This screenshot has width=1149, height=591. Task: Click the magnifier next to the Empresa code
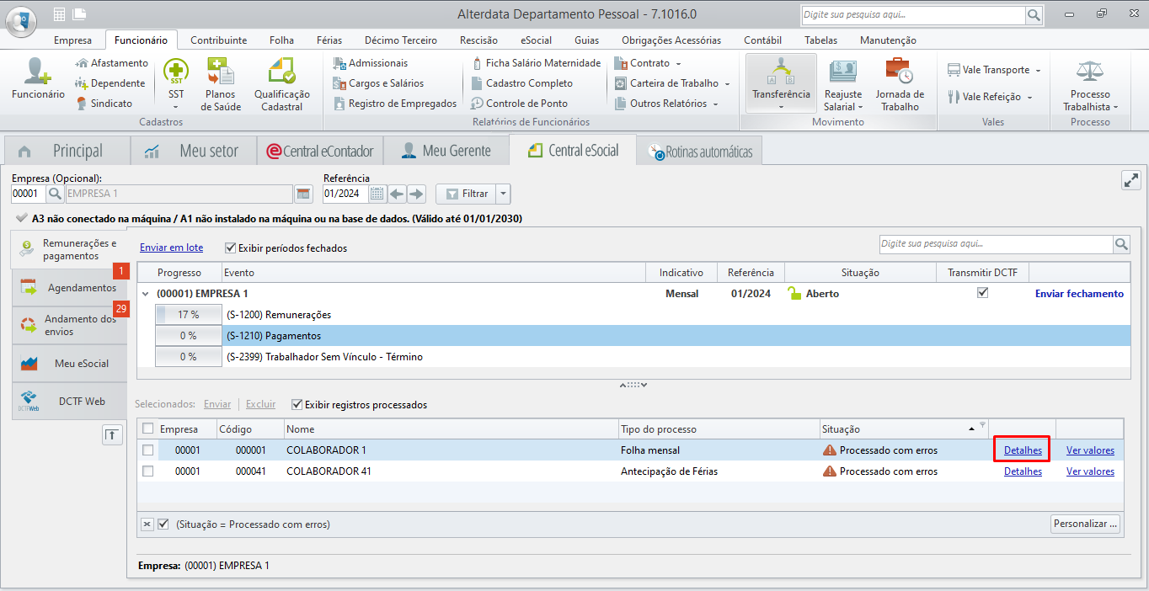coord(55,194)
